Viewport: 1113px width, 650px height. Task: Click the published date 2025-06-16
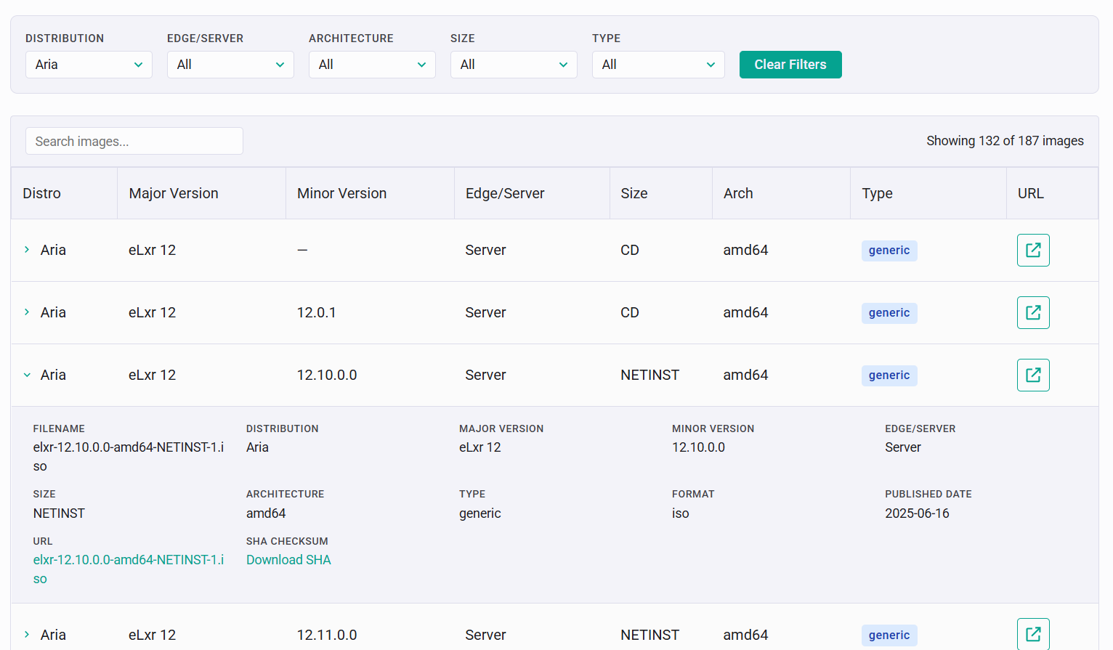[917, 513]
